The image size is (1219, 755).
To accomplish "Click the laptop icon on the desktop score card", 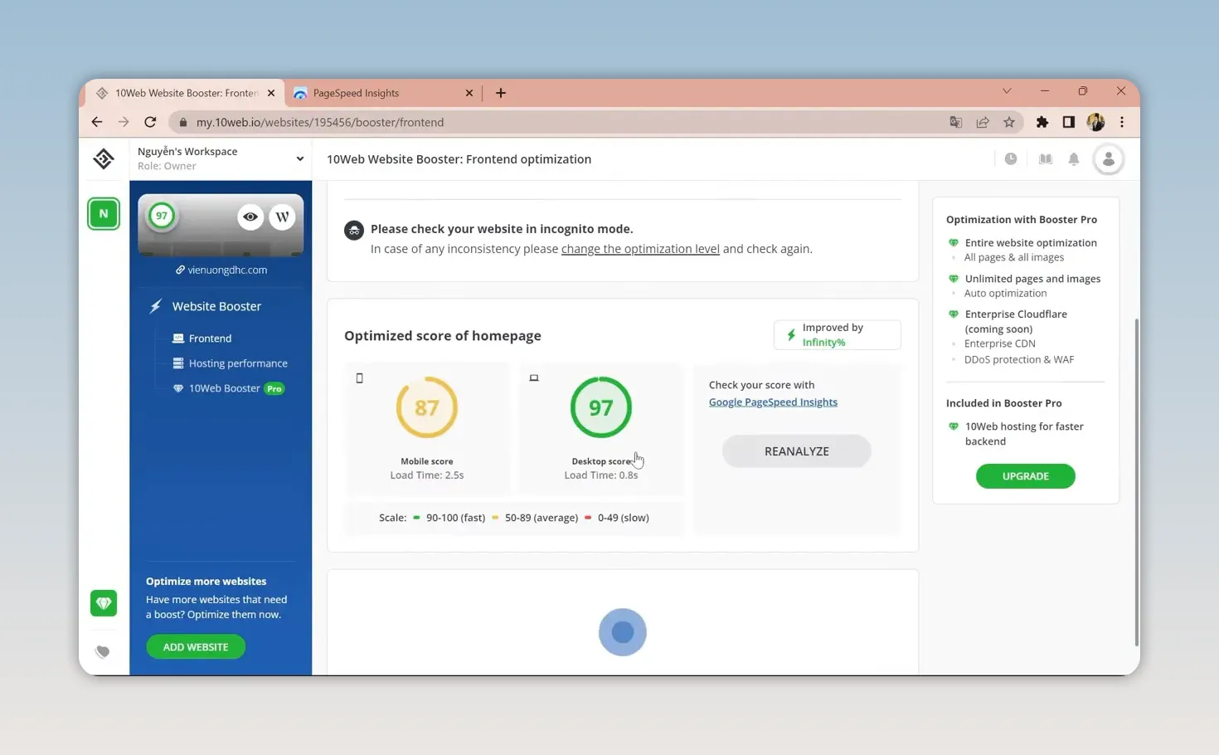I will pos(534,378).
